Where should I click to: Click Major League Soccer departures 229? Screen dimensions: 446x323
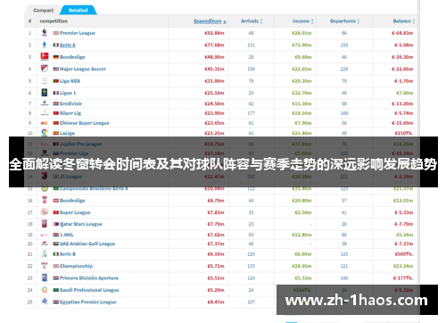(344, 69)
